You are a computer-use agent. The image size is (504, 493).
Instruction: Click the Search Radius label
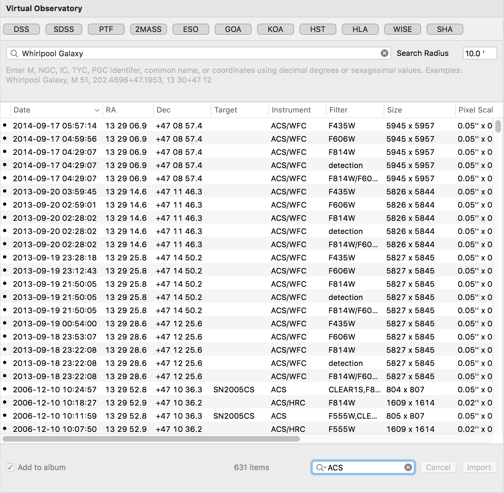423,53
